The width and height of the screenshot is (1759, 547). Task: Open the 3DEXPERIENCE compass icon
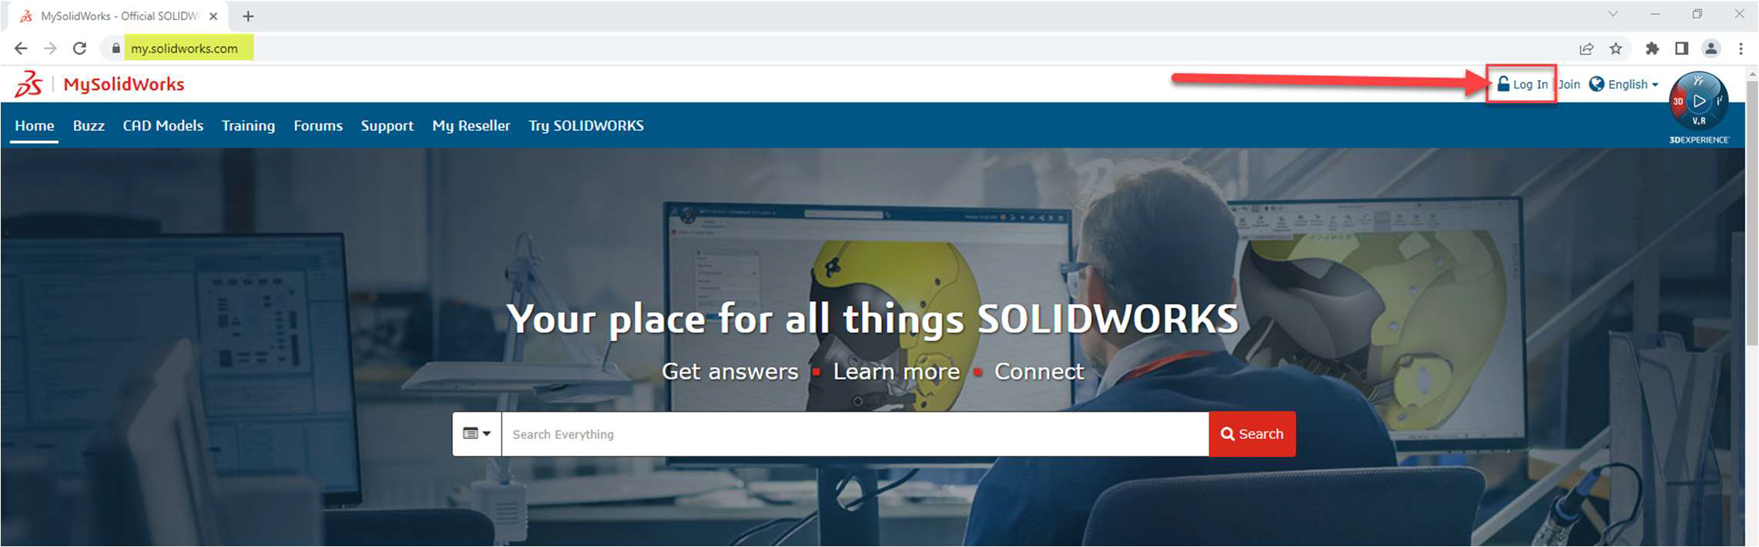pyautogui.click(x=1698, y=102)
